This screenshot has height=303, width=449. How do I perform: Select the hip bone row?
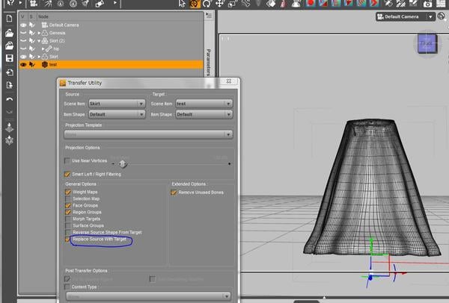[x=111, y=49]
